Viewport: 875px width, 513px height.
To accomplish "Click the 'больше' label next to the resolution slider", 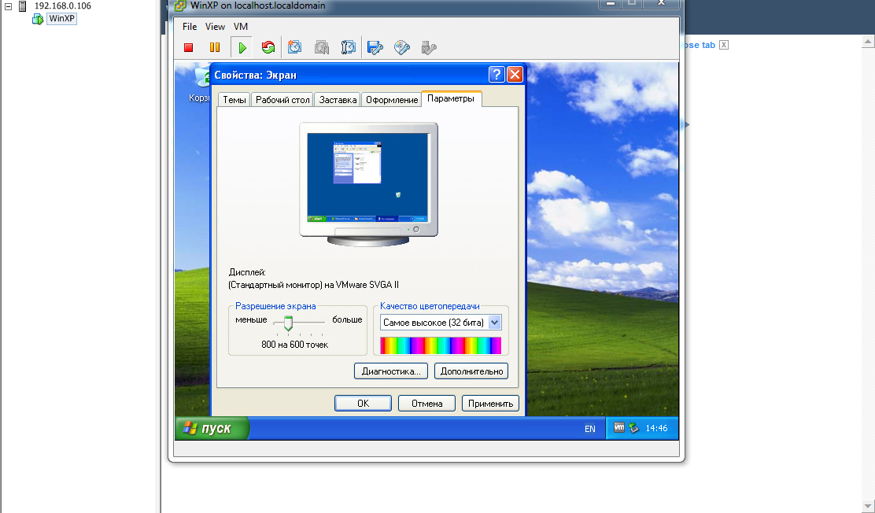I will pos(347,319).
